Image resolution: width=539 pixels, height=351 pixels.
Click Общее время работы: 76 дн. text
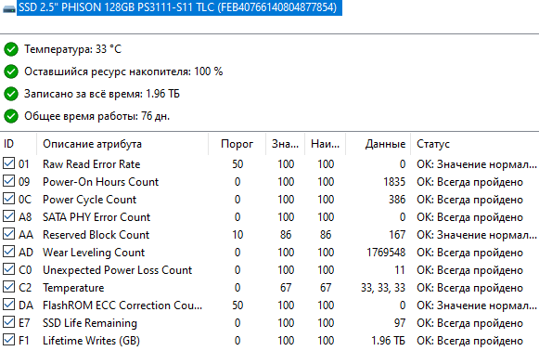[96, 116]
